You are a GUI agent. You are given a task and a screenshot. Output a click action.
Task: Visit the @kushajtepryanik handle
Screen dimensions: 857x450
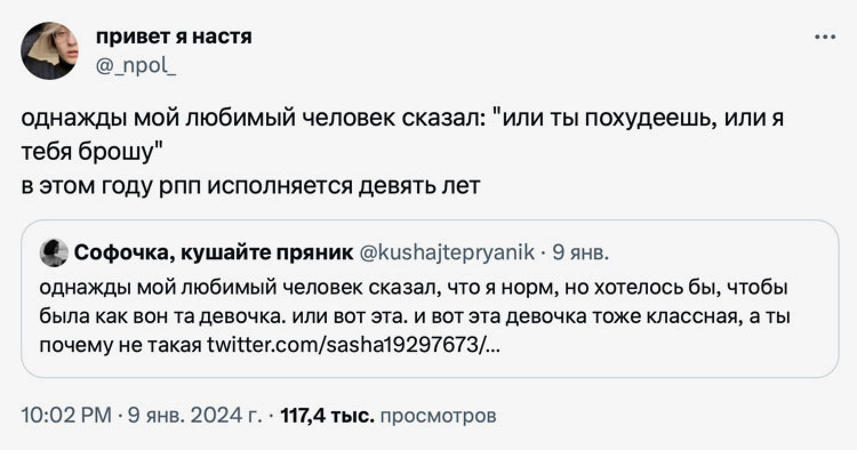447,252
